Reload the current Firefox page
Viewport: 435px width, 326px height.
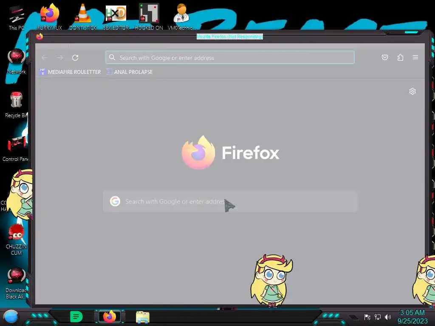click(75, 58)
